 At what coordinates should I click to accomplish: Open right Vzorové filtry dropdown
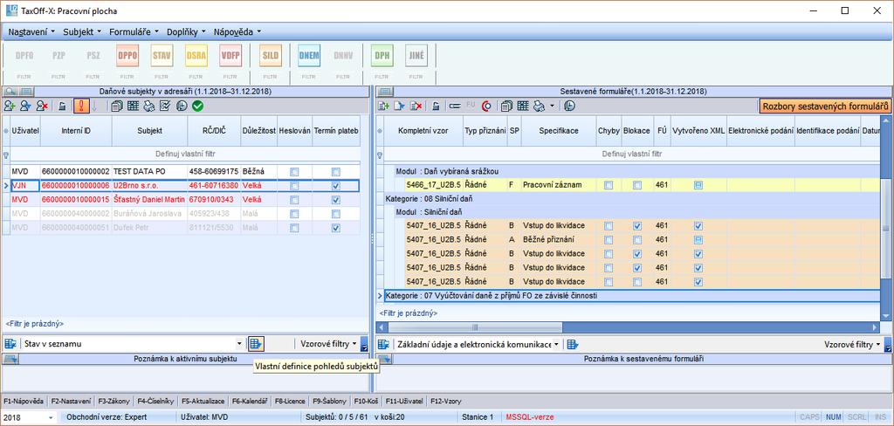pyautogui.click(x=854, y=345)
